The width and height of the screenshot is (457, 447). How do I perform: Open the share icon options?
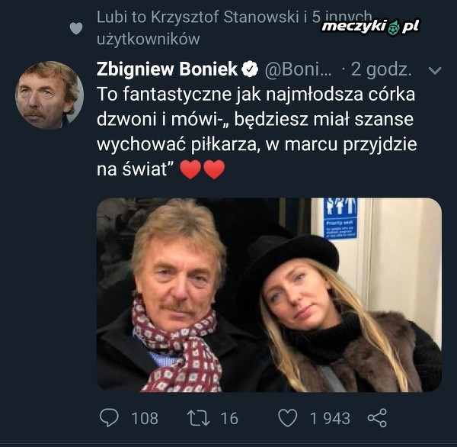tap(377, 417)
